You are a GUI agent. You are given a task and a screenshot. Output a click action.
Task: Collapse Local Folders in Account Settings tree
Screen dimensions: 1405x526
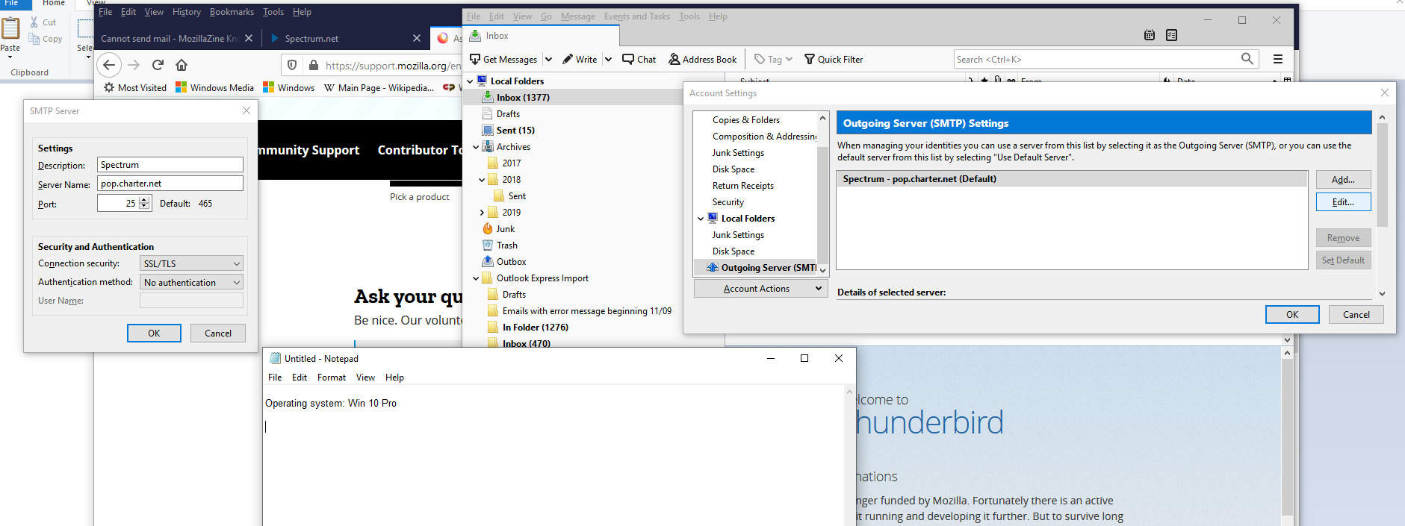click(x=701, y=219)
